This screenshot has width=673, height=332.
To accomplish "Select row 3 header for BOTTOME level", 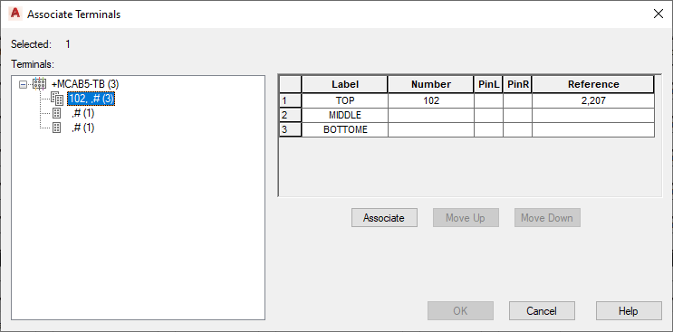I will [291, 129].
